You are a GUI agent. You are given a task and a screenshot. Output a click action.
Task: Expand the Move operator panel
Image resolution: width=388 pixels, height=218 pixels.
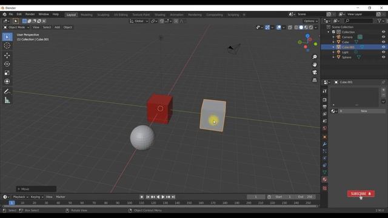pos(36,189)
